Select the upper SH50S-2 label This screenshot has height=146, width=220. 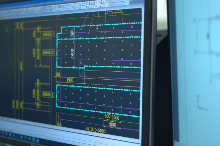(48, 52)
